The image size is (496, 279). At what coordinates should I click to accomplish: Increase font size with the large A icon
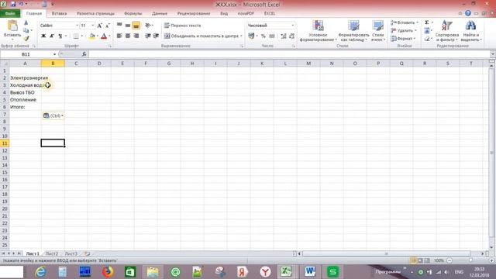pyautogui.click(x=100, y=26)
